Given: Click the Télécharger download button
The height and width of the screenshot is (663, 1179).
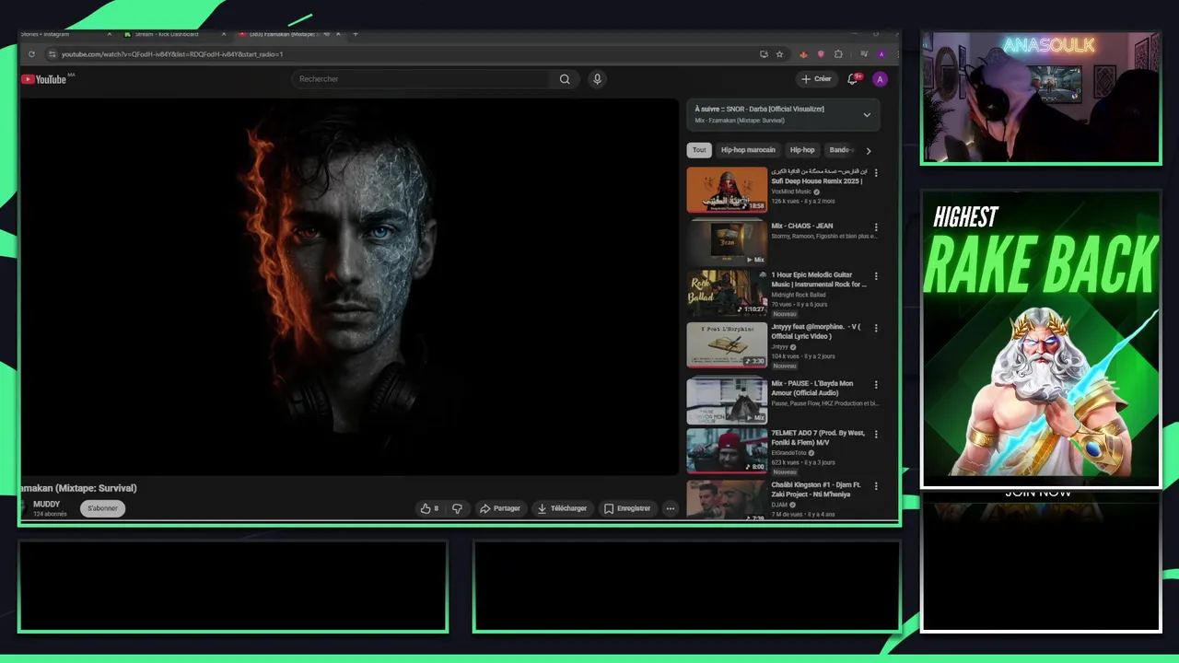Looking at the screenshot, I should [x=562, y=508].
